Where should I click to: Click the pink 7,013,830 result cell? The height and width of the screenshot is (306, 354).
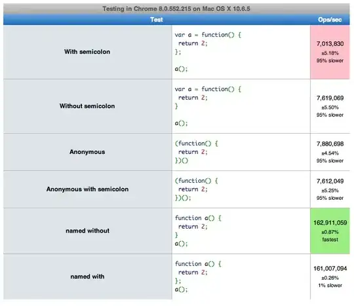click(330, 52)
